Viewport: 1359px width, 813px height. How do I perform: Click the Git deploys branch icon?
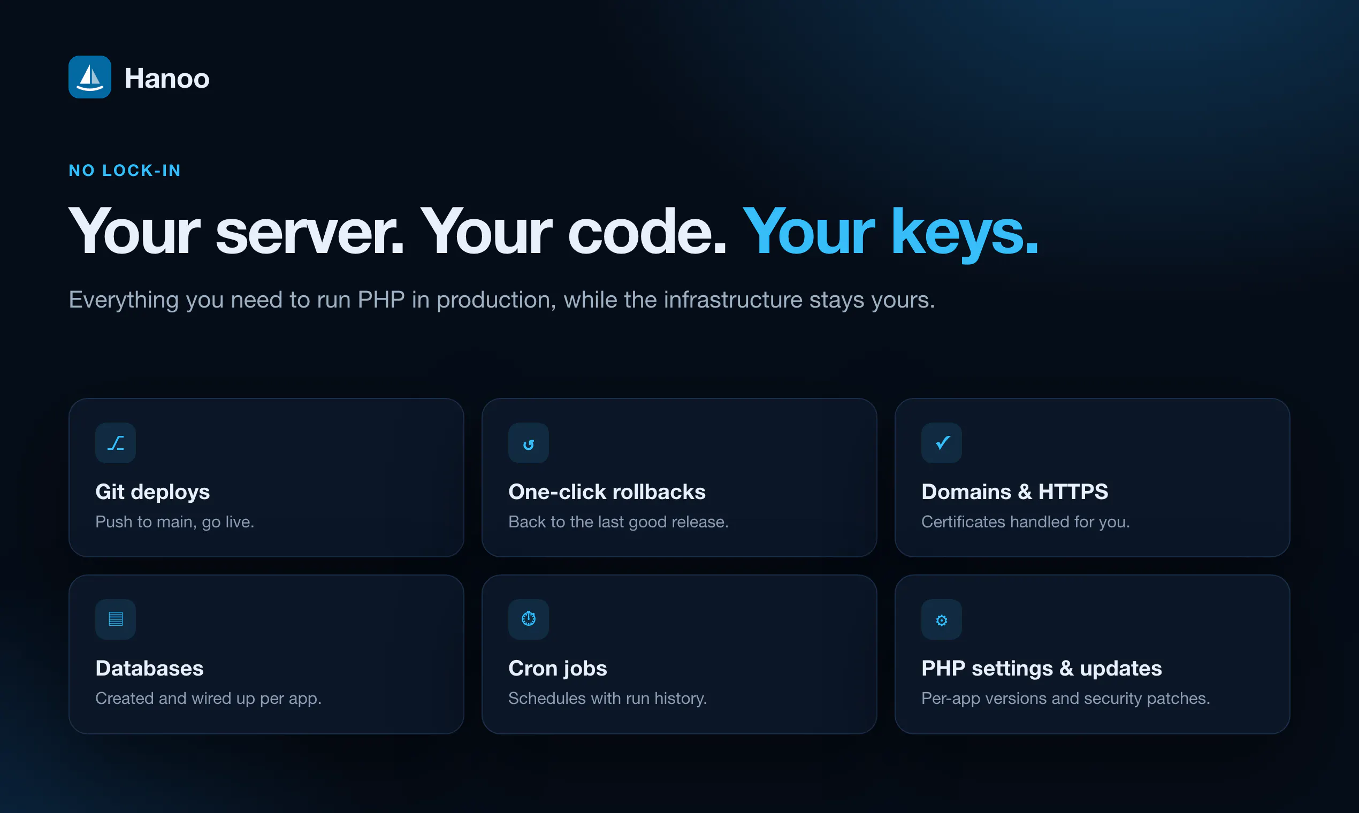(x=116, y=443)
